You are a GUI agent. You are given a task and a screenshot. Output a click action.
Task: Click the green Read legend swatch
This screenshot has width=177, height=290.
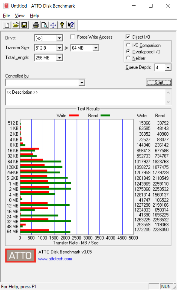click(x=105, y=116)
